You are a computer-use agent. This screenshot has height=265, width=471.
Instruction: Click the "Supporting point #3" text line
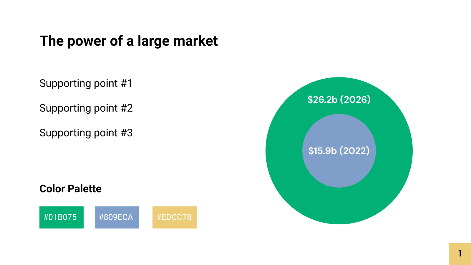(86, 133)
